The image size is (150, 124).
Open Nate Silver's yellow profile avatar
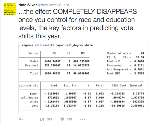(x=10, y=9)
